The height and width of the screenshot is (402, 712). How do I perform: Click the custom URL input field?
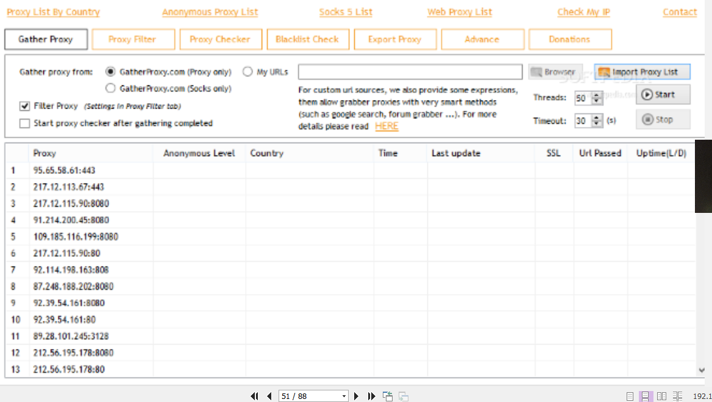[410, 72]
